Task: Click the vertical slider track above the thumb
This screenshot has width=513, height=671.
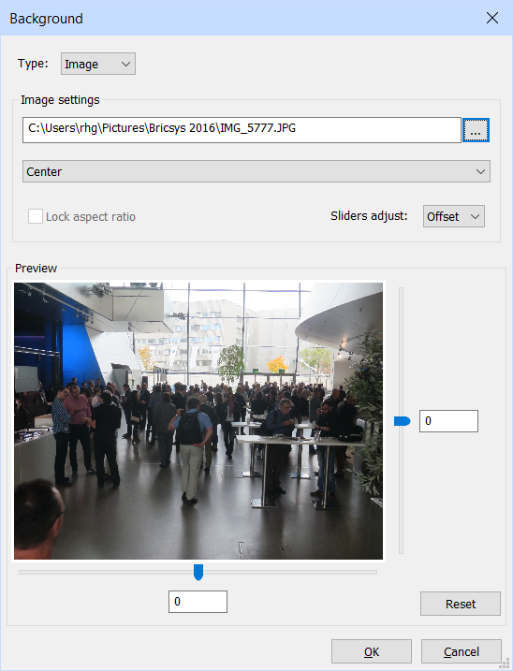Action: pos(402,351)
